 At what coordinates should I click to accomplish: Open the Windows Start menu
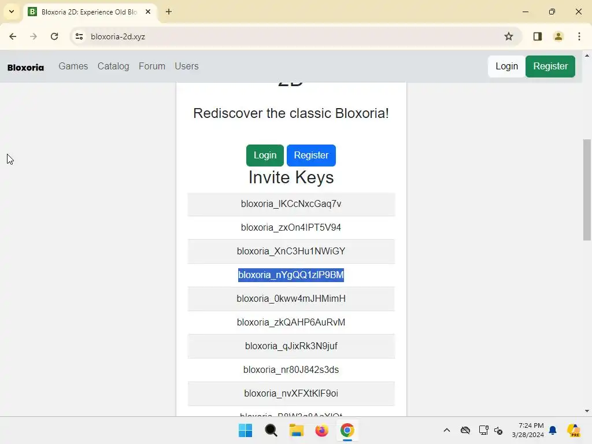point(245,430)
